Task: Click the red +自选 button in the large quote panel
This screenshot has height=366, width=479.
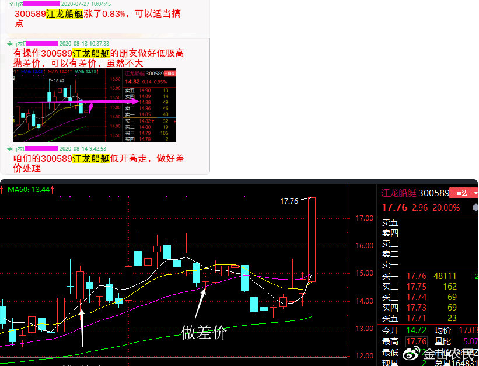Action: (460, 193)
